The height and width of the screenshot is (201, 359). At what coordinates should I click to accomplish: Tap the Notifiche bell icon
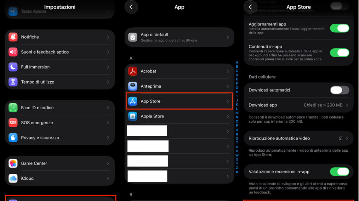point(13,37)
